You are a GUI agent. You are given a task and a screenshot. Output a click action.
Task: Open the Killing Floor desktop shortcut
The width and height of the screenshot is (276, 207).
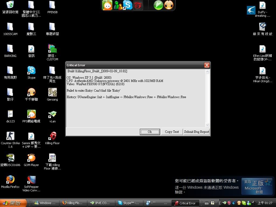coord(53,136)
